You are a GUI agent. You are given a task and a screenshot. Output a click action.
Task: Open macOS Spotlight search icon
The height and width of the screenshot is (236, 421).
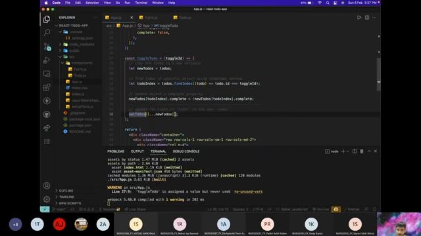(328, 3)
